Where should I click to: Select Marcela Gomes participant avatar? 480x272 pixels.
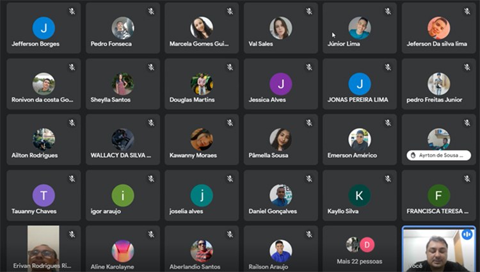coord(202,28)
